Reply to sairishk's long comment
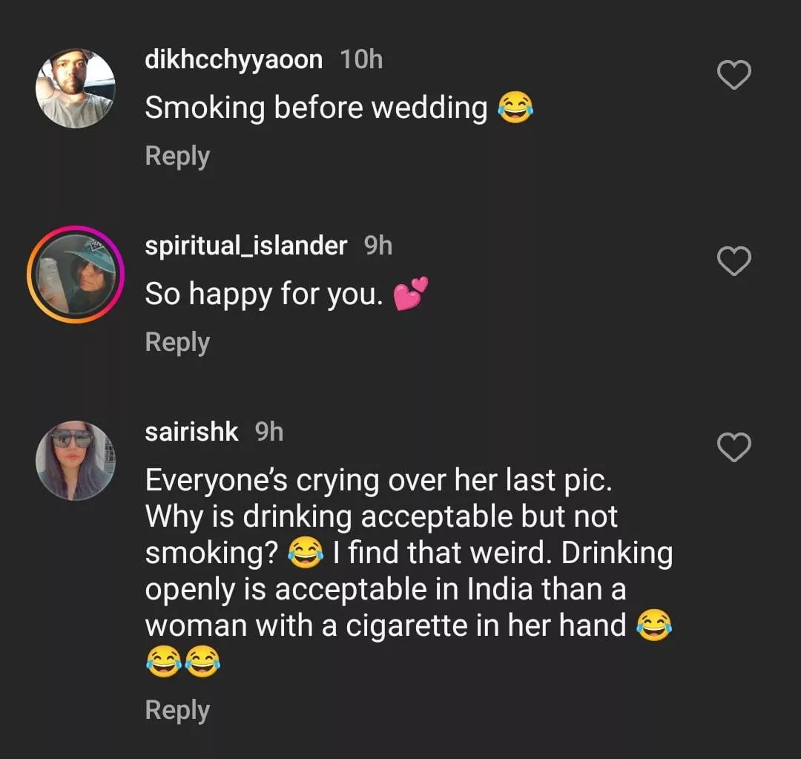This screenshot has height=759, width=801. (177, 711)
